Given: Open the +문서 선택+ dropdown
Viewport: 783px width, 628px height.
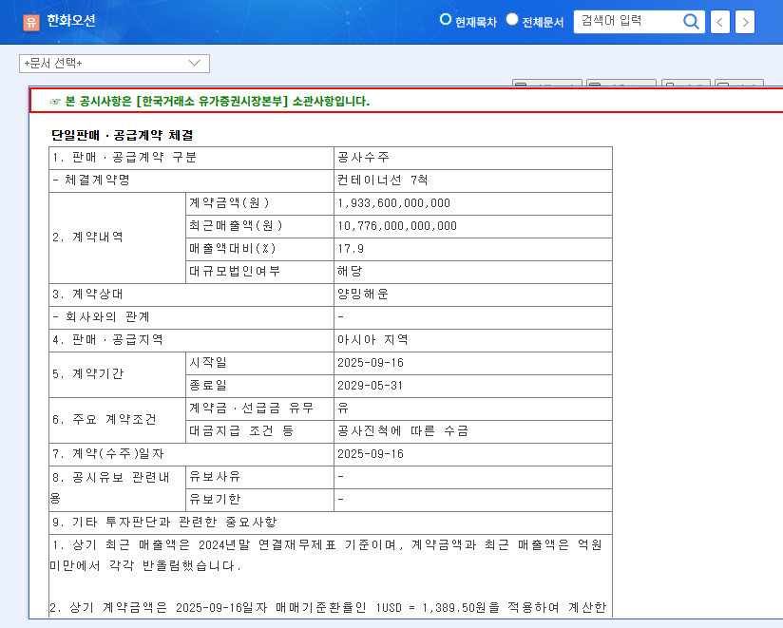Looking at the screenshot, I should 114,64.
